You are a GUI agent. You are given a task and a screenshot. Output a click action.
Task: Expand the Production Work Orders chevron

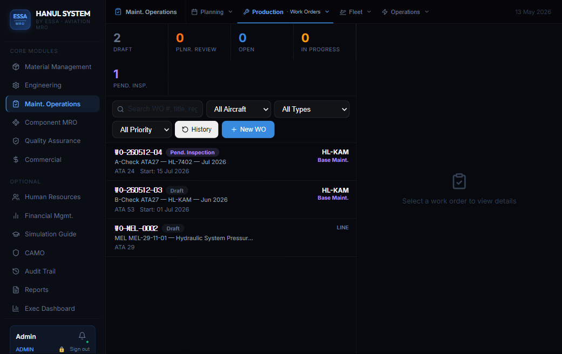(x=327, y=12)
